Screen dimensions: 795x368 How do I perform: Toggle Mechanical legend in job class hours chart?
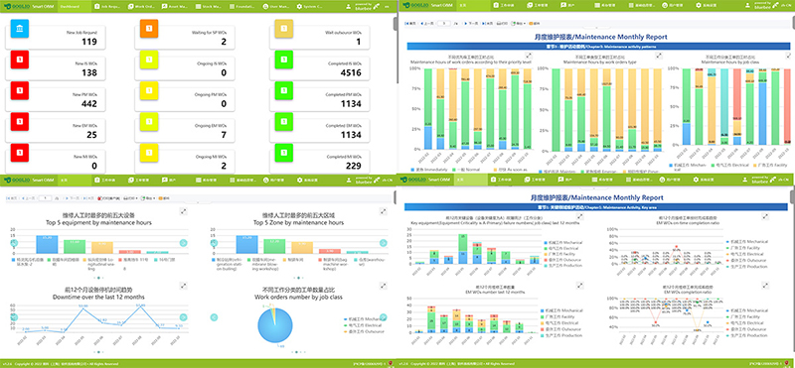click(x=688, y=167)
